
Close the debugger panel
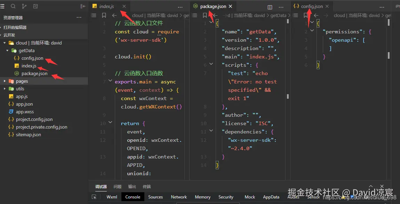[382, 187]
